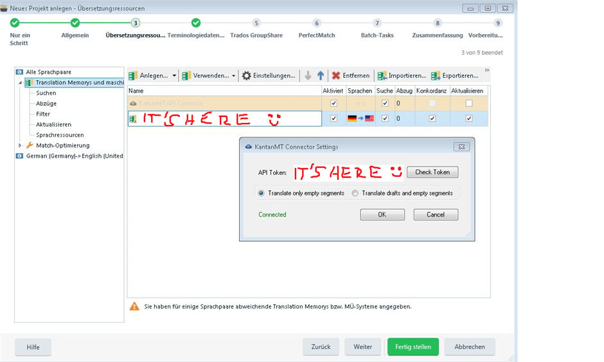Click green Fertig stellen button
This screenshot has height=362, width=604.
413,347
